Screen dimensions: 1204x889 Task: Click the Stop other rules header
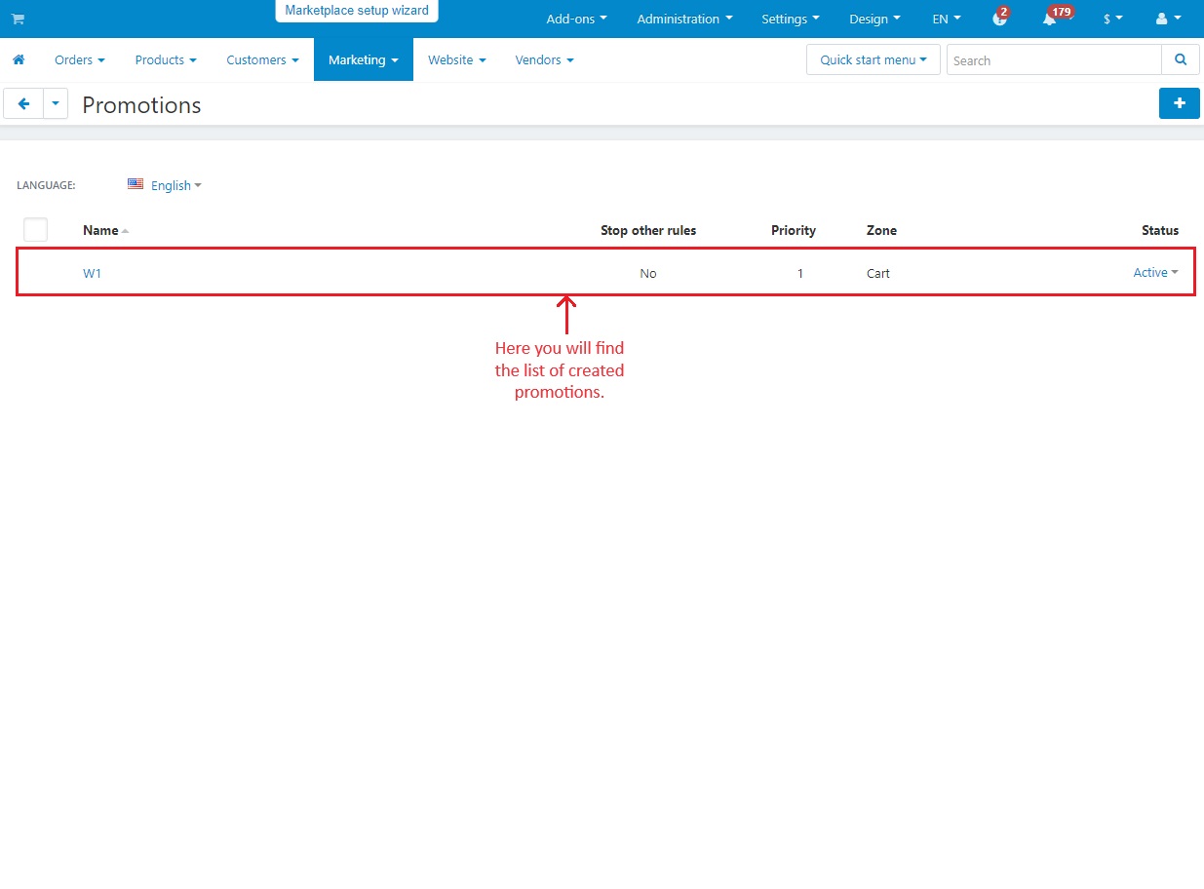point(648,231)
